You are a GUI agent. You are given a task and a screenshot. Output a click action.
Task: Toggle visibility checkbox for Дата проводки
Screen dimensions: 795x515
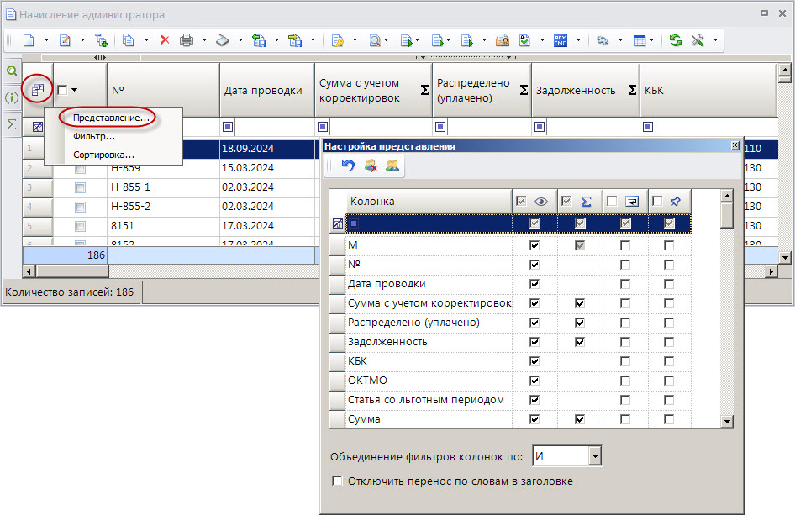point(534,284)
